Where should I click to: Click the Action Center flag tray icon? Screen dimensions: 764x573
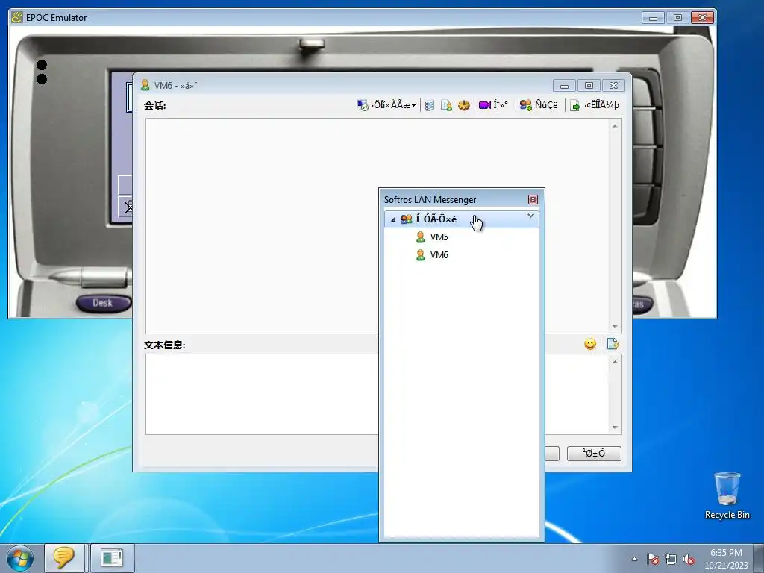click(652, 559)
